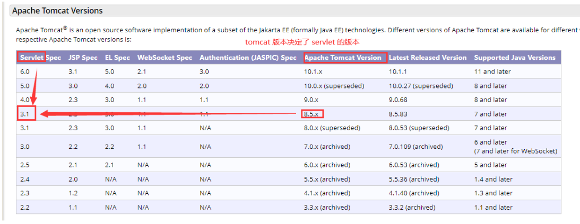This screenshot has width=580, height=224.
Task: Click the 10.0.x (superseded) version cell
Action: (x=334, y=86)
